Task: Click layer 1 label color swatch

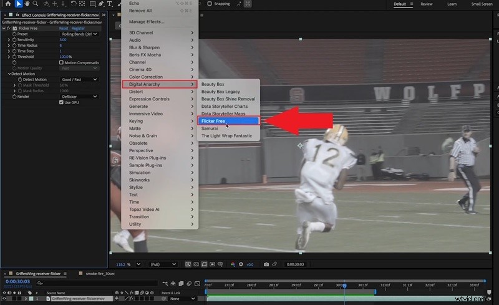Action: 31,299
